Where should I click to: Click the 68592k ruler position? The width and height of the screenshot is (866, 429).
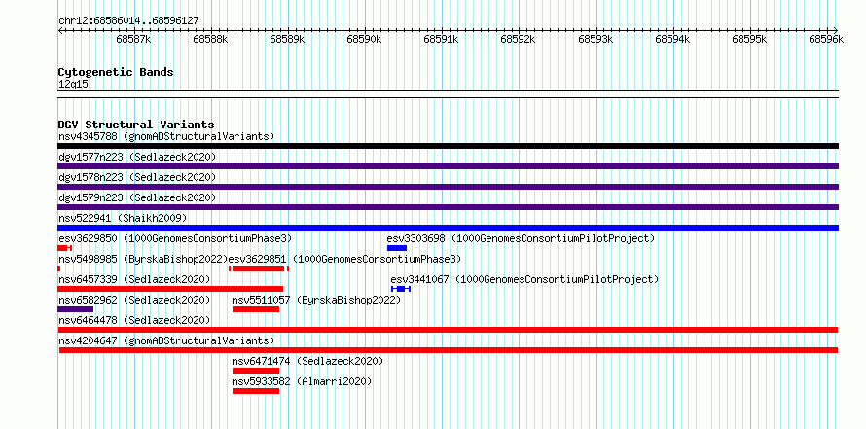point(518,39)
